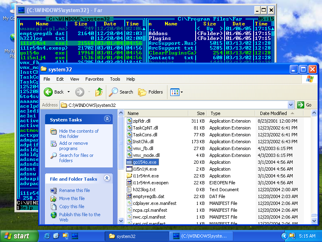Open the Views button in Explorer toolbar

pos(175,92)
